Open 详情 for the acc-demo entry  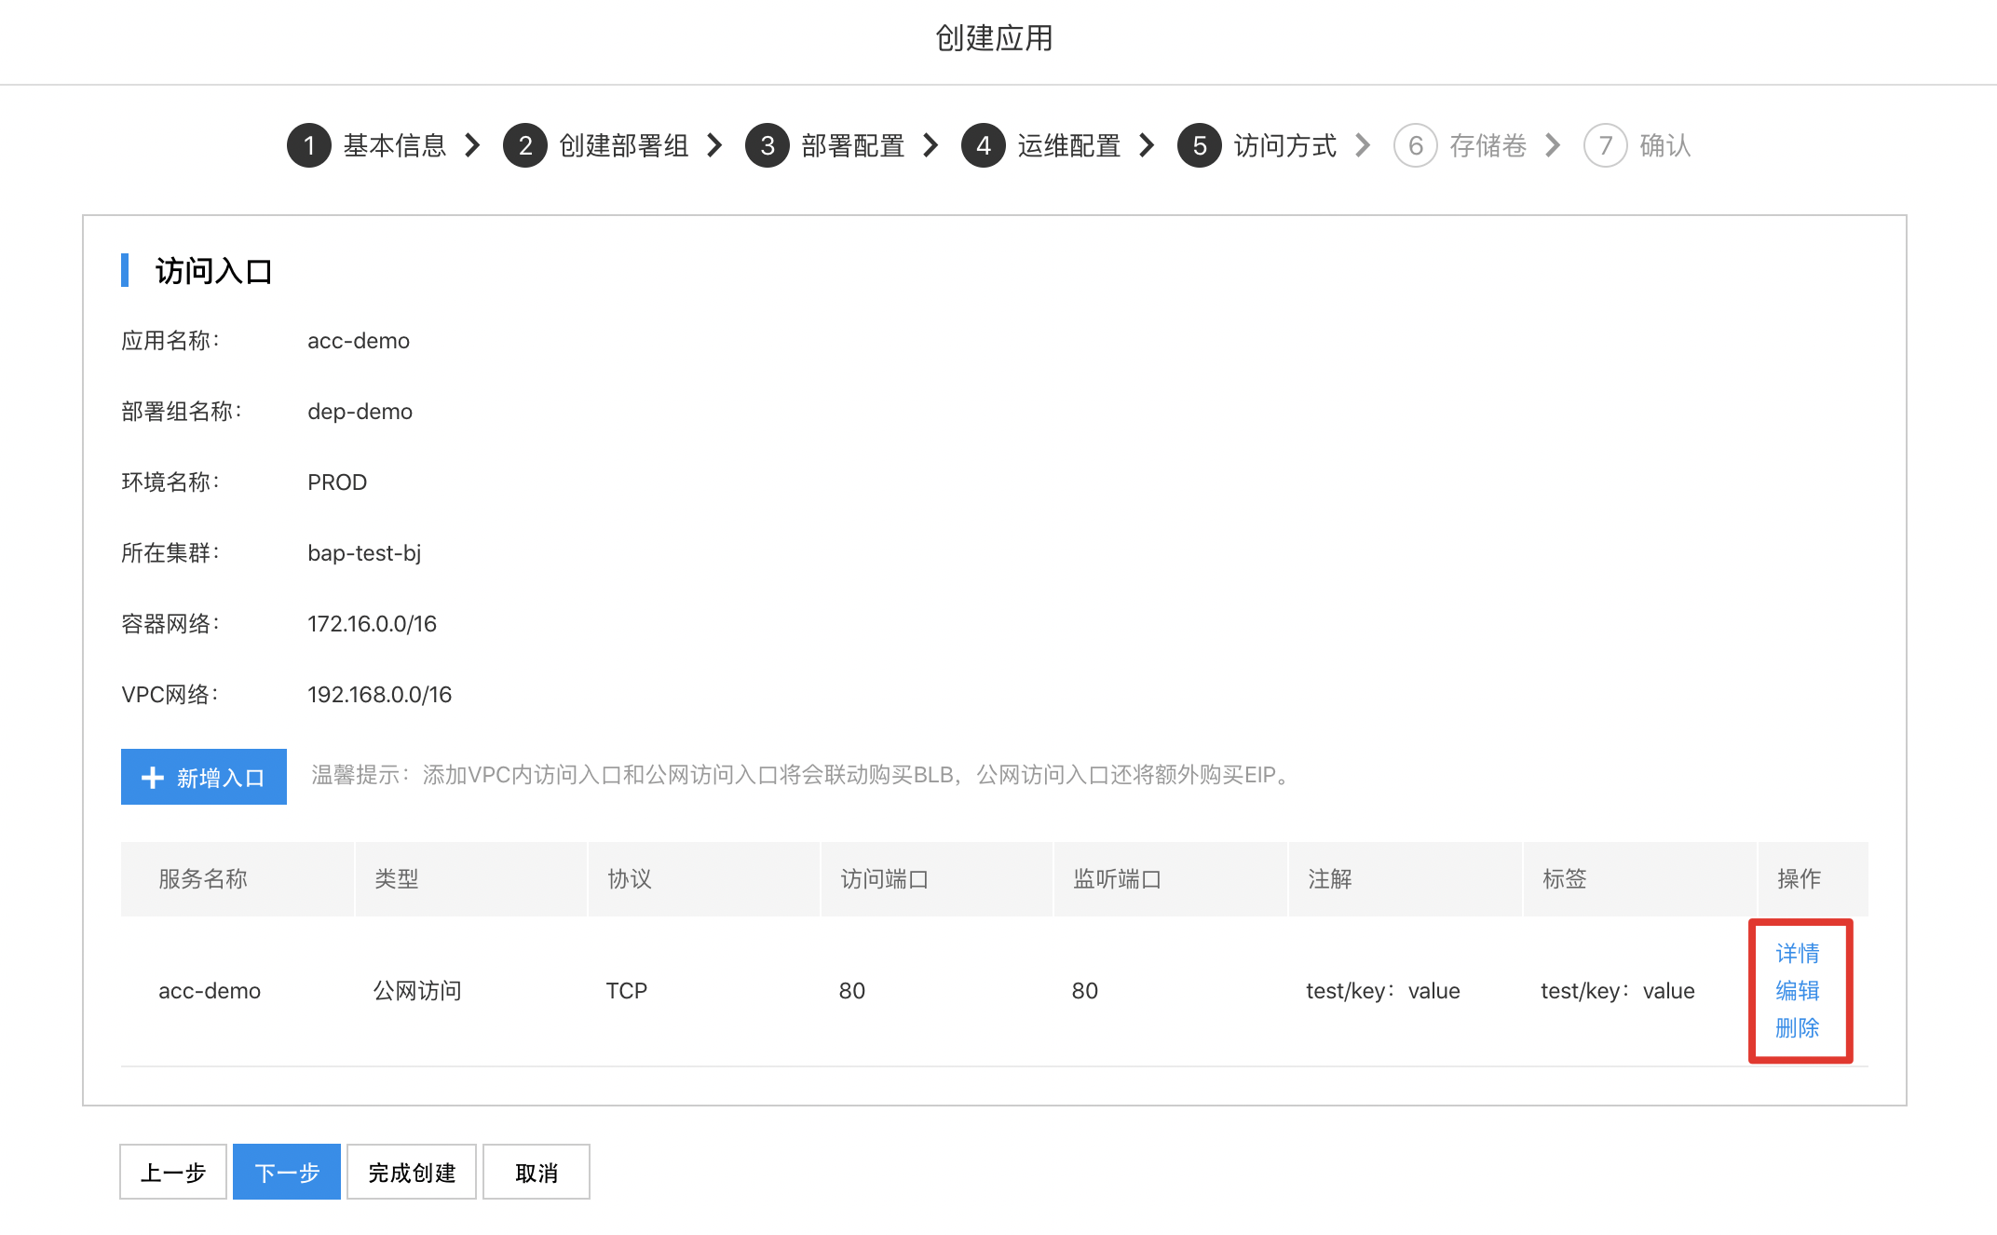pos(1798,954)
